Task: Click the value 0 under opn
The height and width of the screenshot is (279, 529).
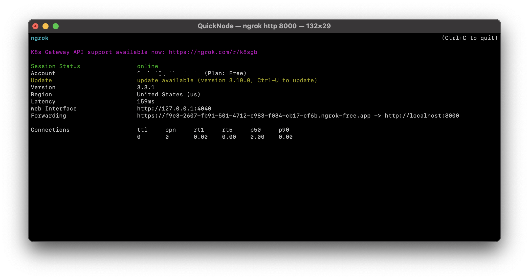Action: [x=167, y=137]
